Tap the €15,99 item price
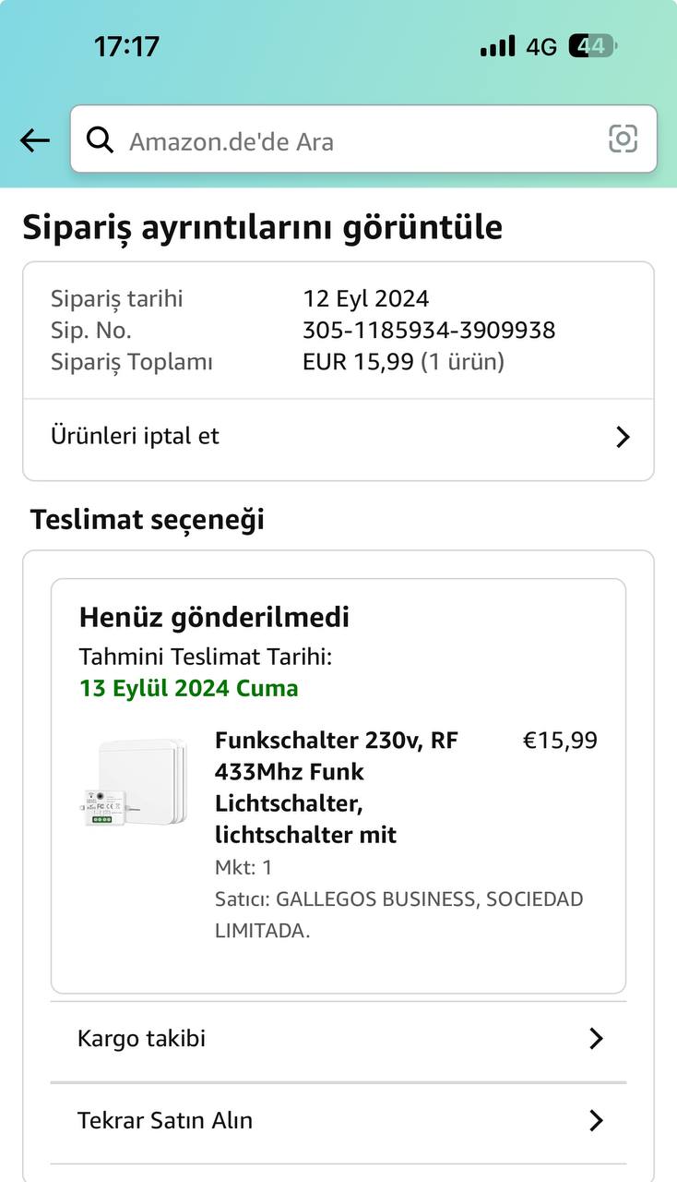This screenshot has width=677, height=1182. click(560, 741)
